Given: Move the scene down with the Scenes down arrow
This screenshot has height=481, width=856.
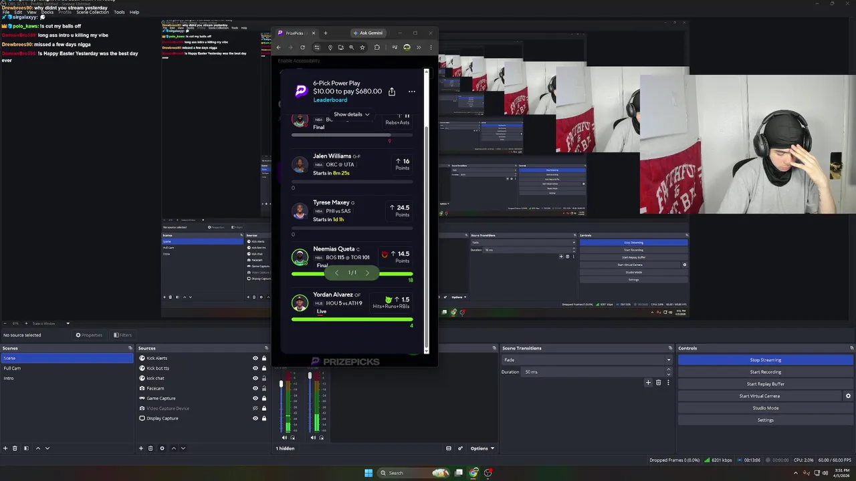Looking at the screenshot, I should [47, 448].
